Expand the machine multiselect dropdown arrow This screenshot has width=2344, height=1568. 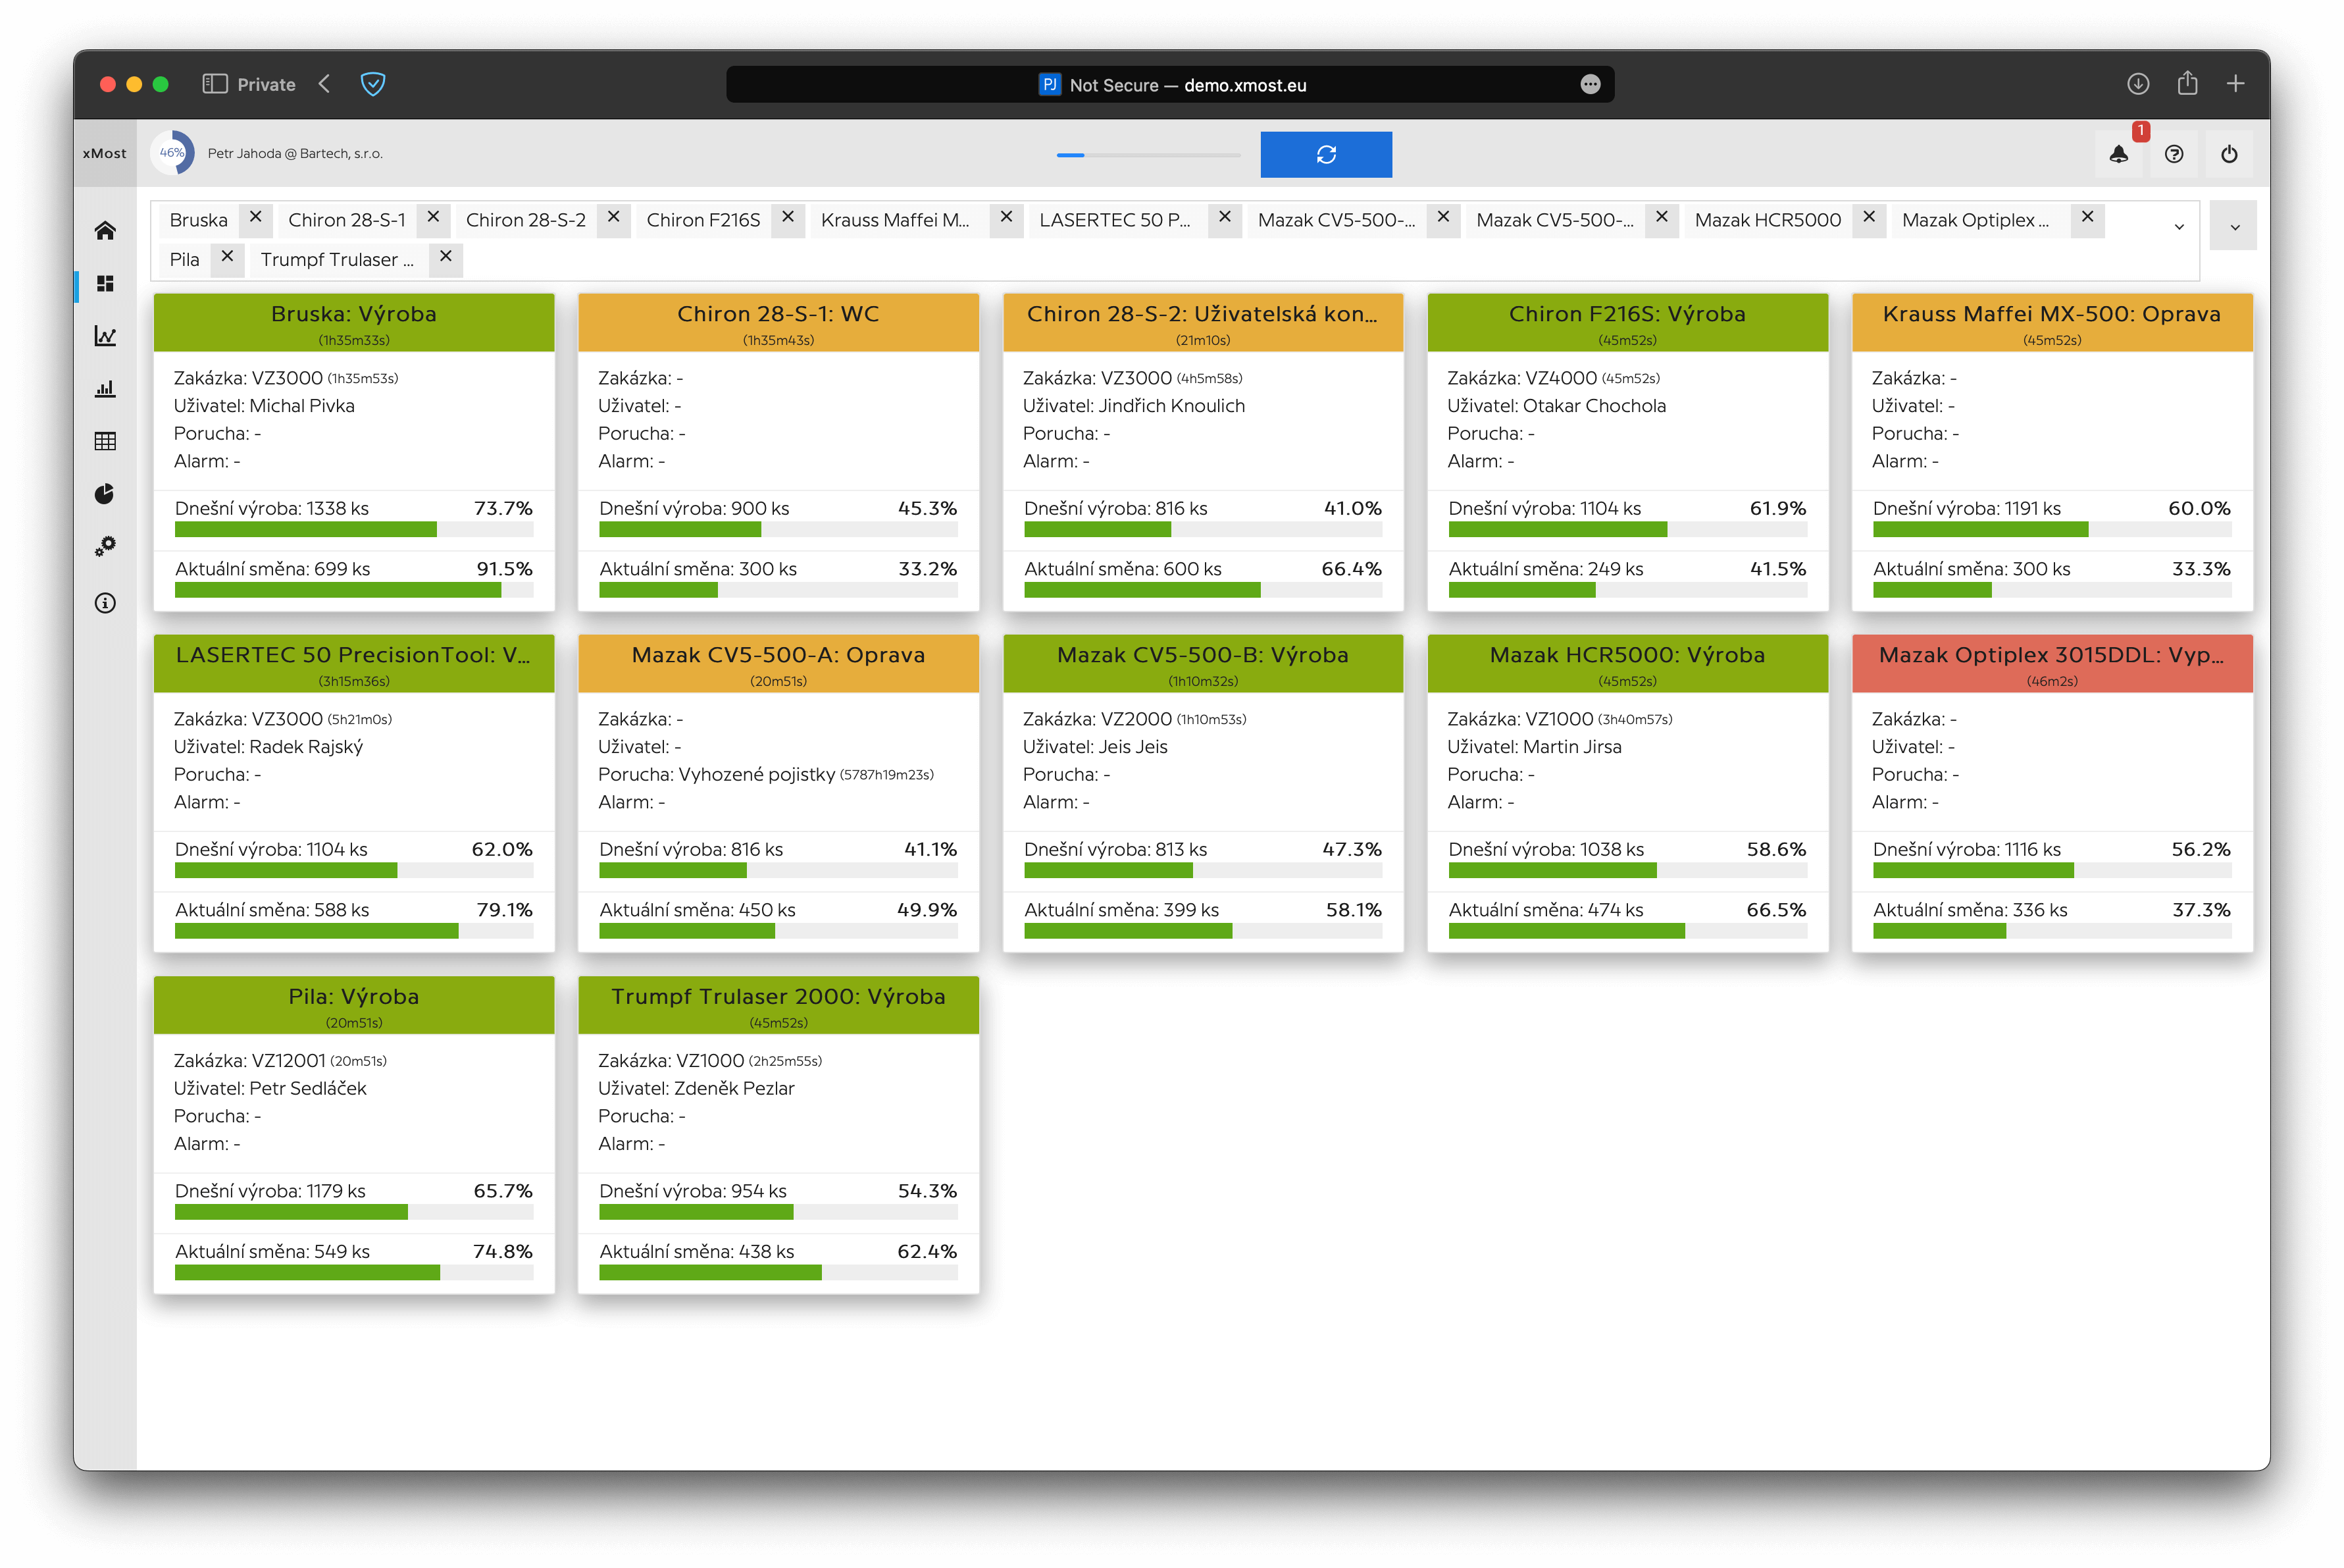point(2179,227)
